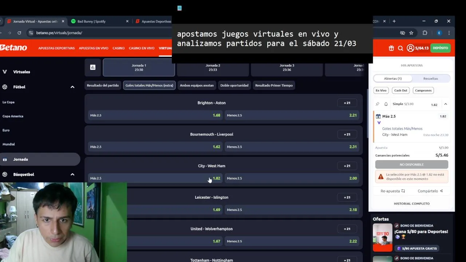Click the Re-apuesta refresh icon
The width and height of the screenshot is (466, 262).
point(403,191)
